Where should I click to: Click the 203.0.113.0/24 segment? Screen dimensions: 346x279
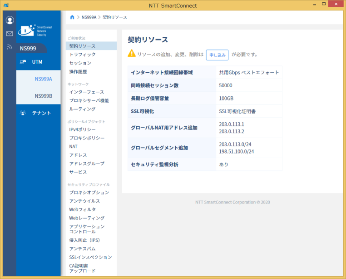[235, 144]
